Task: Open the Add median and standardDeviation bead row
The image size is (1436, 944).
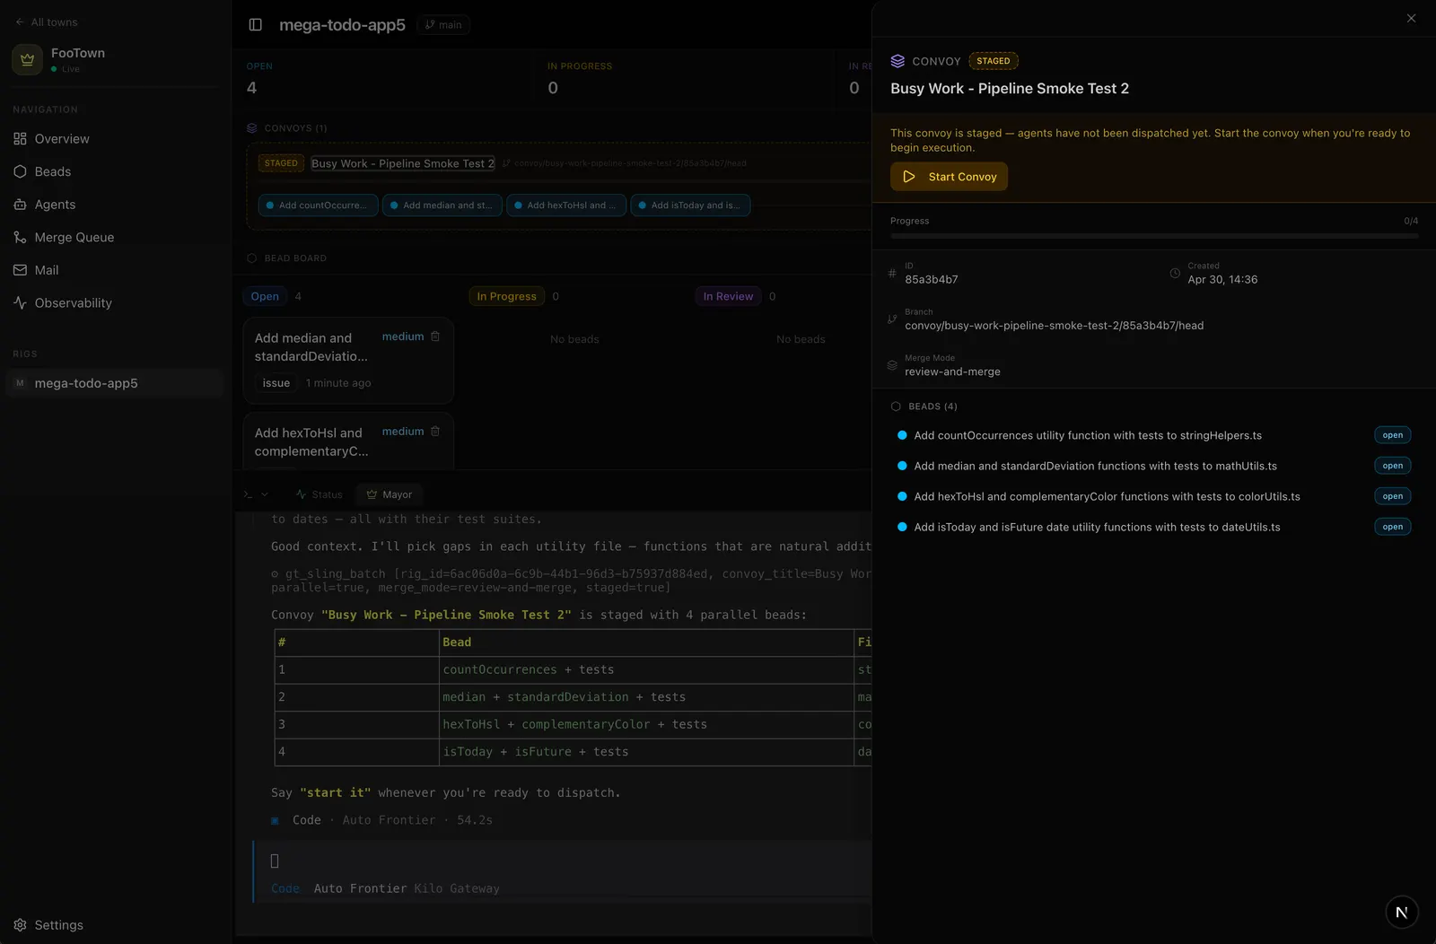Action: [x=1154, y=466]
